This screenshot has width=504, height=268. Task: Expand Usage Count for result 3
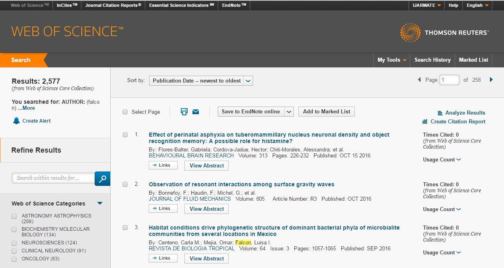[442, 252]
